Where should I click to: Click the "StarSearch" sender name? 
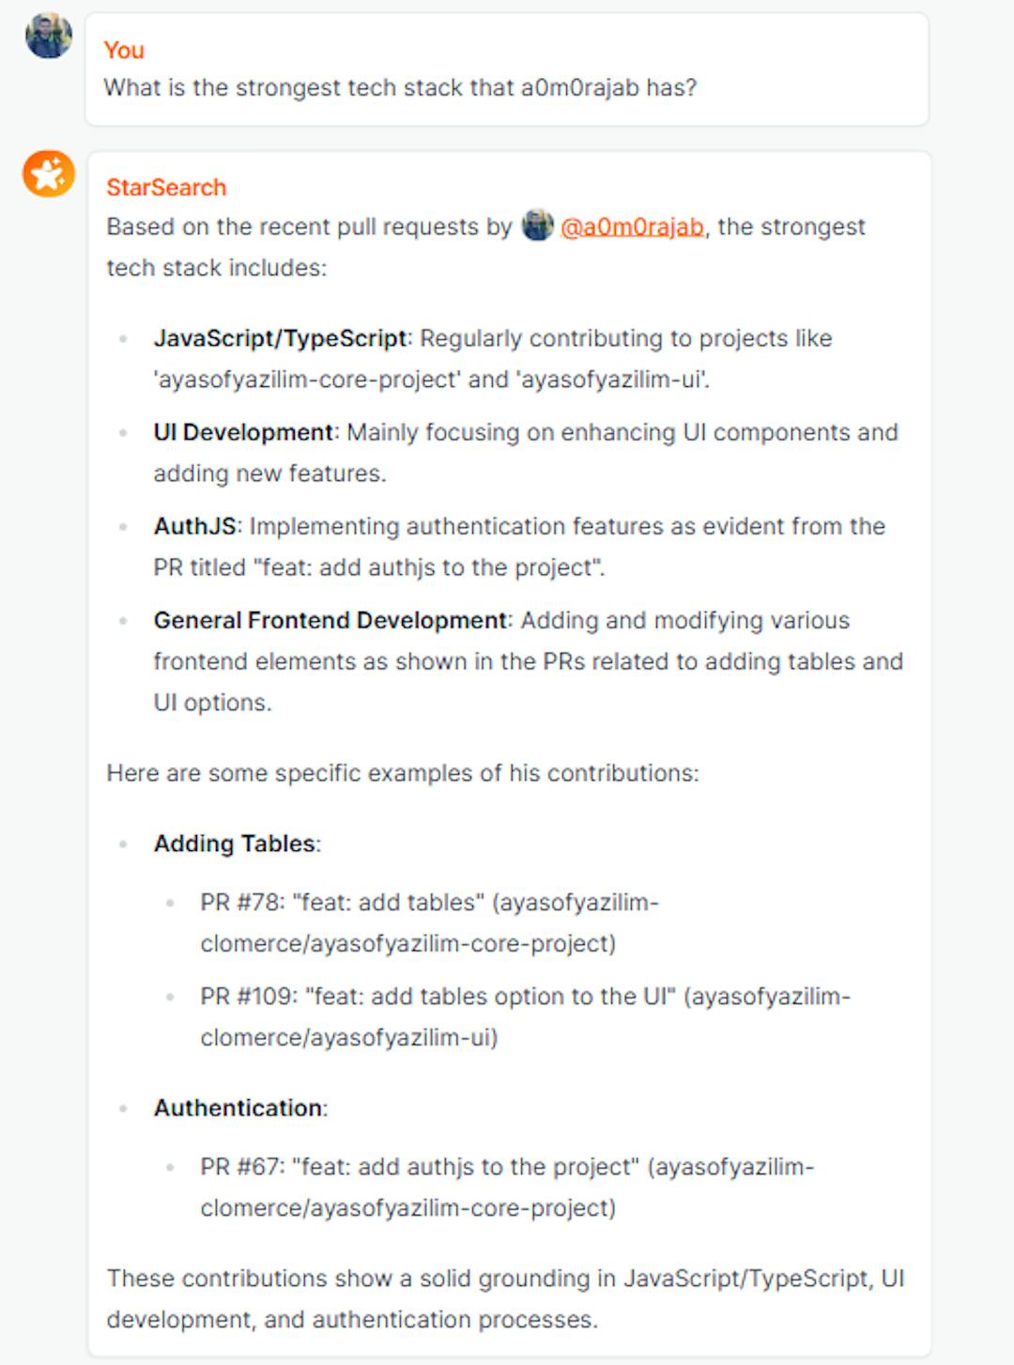point(166,187)
